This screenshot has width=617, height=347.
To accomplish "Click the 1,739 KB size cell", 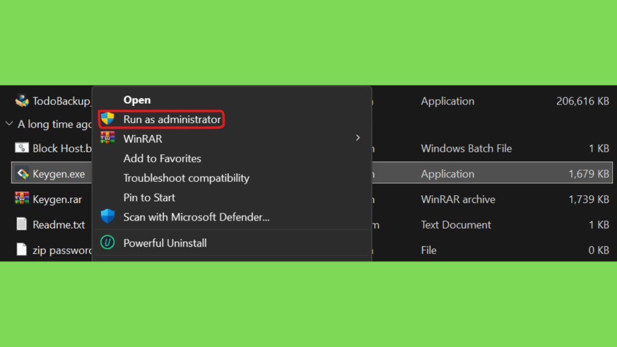I will (x=589, y=199).
